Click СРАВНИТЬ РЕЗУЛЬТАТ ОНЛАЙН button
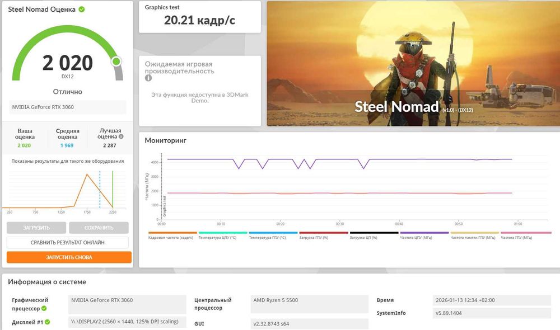Viewport: 560px width, 330px height. [x=68, y=243]
